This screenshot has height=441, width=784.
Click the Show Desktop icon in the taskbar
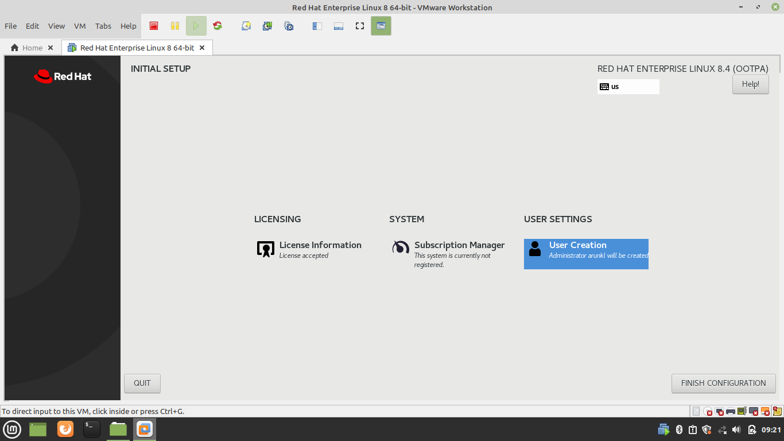[x=38, y=429]
